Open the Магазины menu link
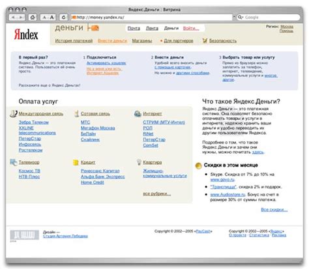Viewport: 309px width, 269px height. tap(142, 40)
